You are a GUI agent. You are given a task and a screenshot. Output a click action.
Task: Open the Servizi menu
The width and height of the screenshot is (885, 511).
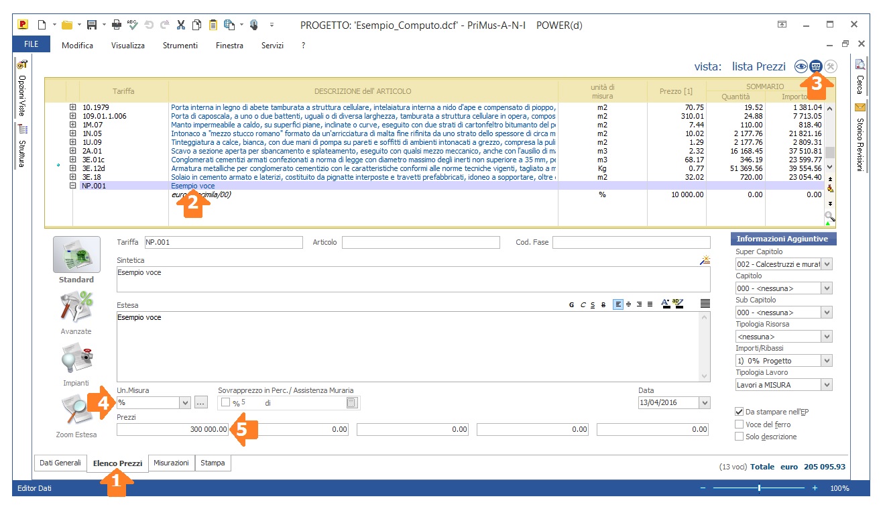point(272,46)
